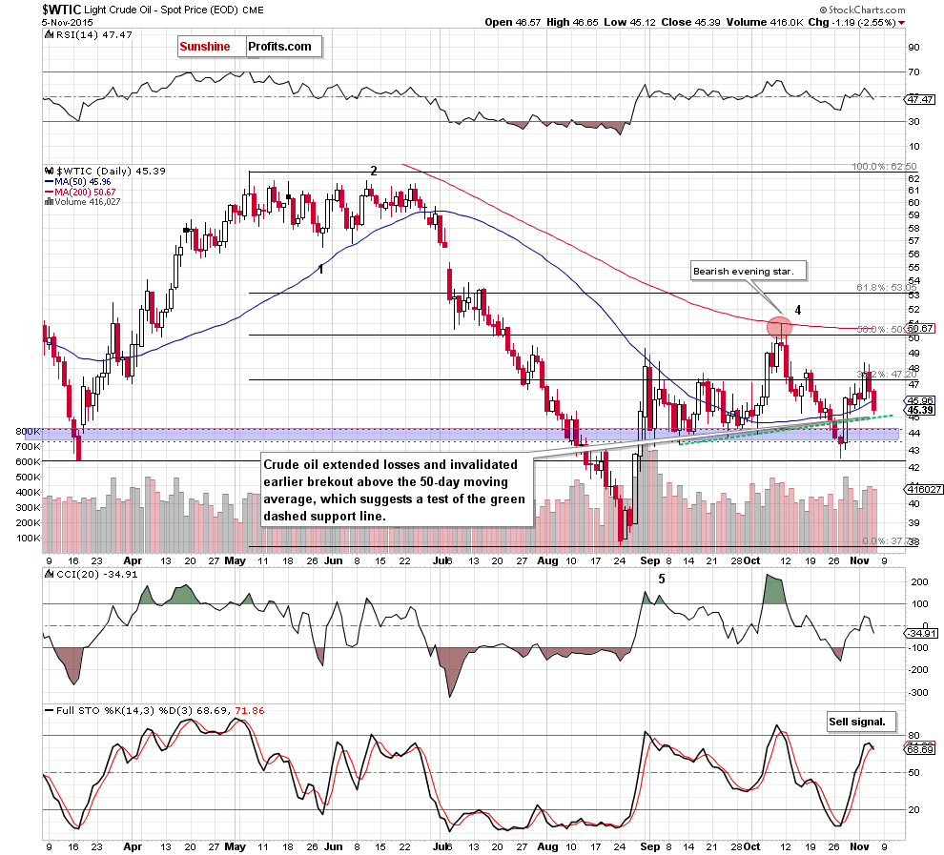The height and width of the screenshot is (855, 944).
Task: Click the -34.91 CCI value tag on right axis
Action: point(922,633)
